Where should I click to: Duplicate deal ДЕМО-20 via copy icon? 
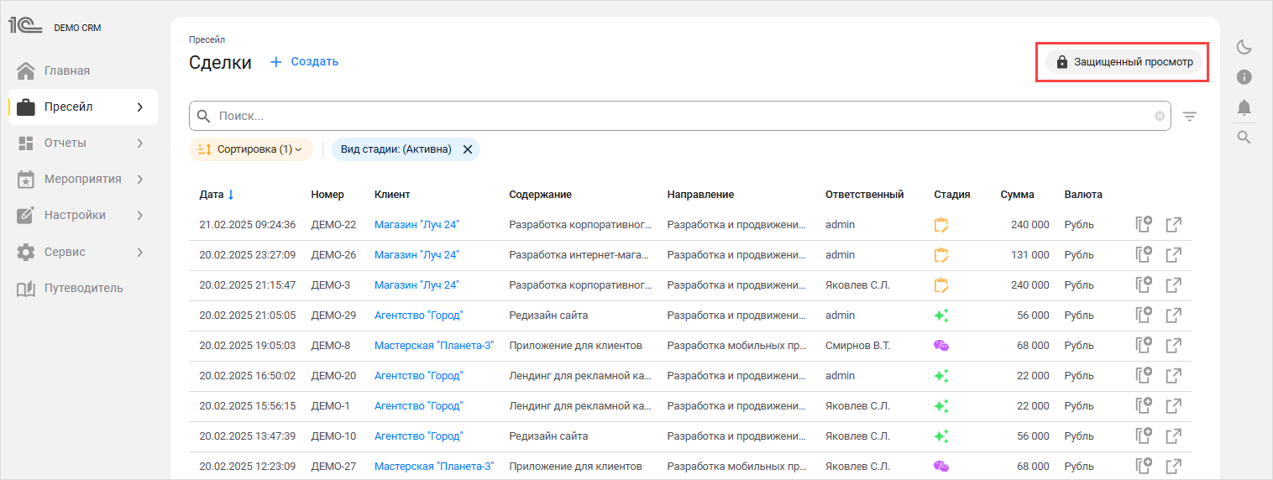[x=1144, y=376]
